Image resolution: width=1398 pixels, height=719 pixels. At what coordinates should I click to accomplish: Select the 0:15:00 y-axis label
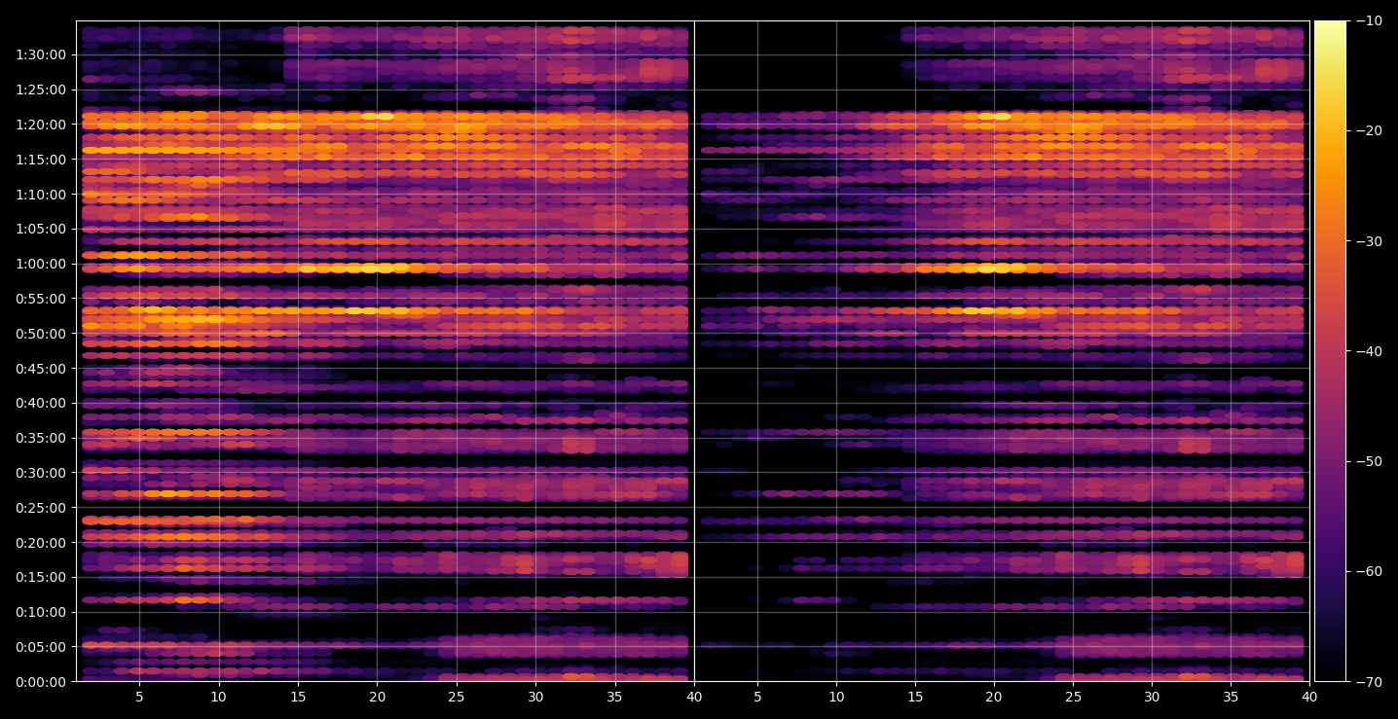(x=40, y=577)
